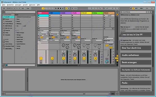Expand the Strings sounds folder
The height and width of the screenshot is (97, 156).
tap(16, 35)
